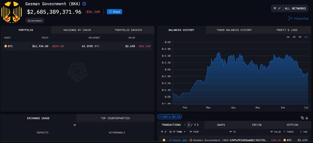Click the 43.359K BTC holdings value

pyautogui.click(x=90, y=46)
